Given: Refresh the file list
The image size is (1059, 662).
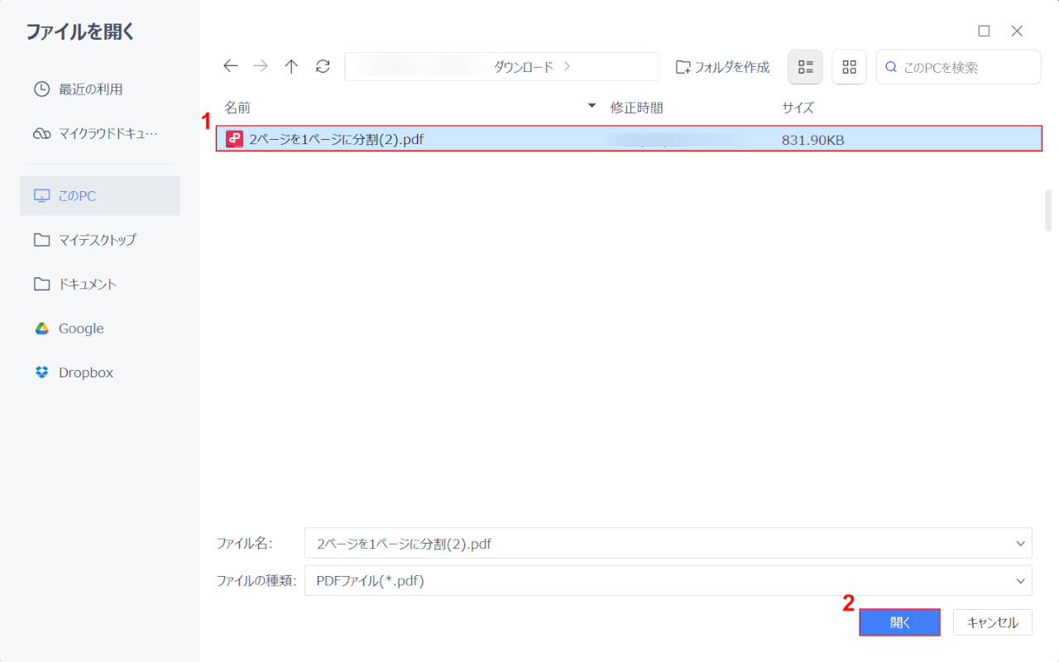Looking at the screenshot, I should click(323, 67).
